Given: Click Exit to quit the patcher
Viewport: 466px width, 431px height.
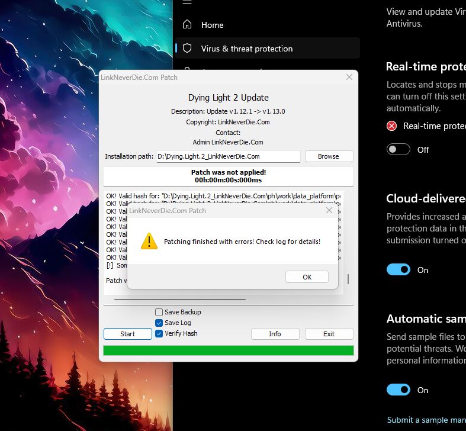Looking at the screenshot, I should click(x=329, y=334).
